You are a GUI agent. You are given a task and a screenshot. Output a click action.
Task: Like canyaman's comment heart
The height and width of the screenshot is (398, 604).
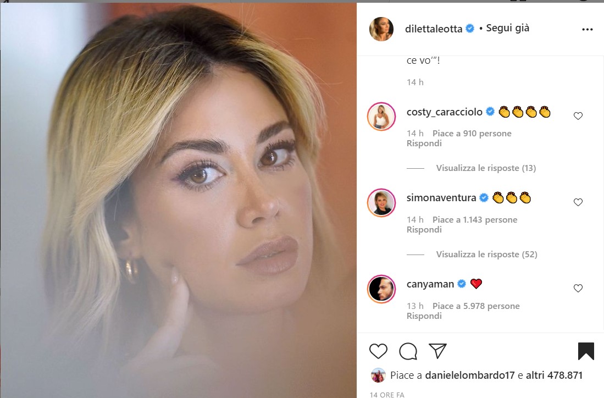[x=578, y=288]
